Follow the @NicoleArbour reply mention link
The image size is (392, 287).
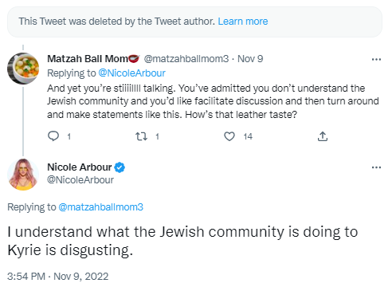[131, 73]
